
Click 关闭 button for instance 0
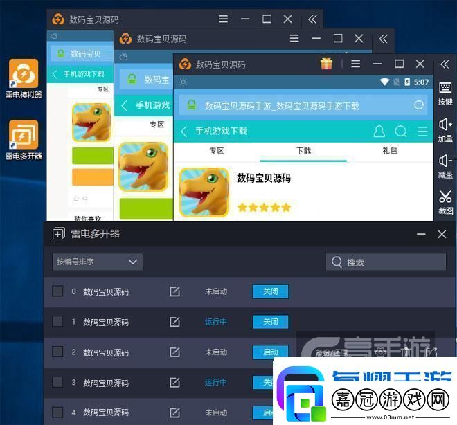pos(271,291)
